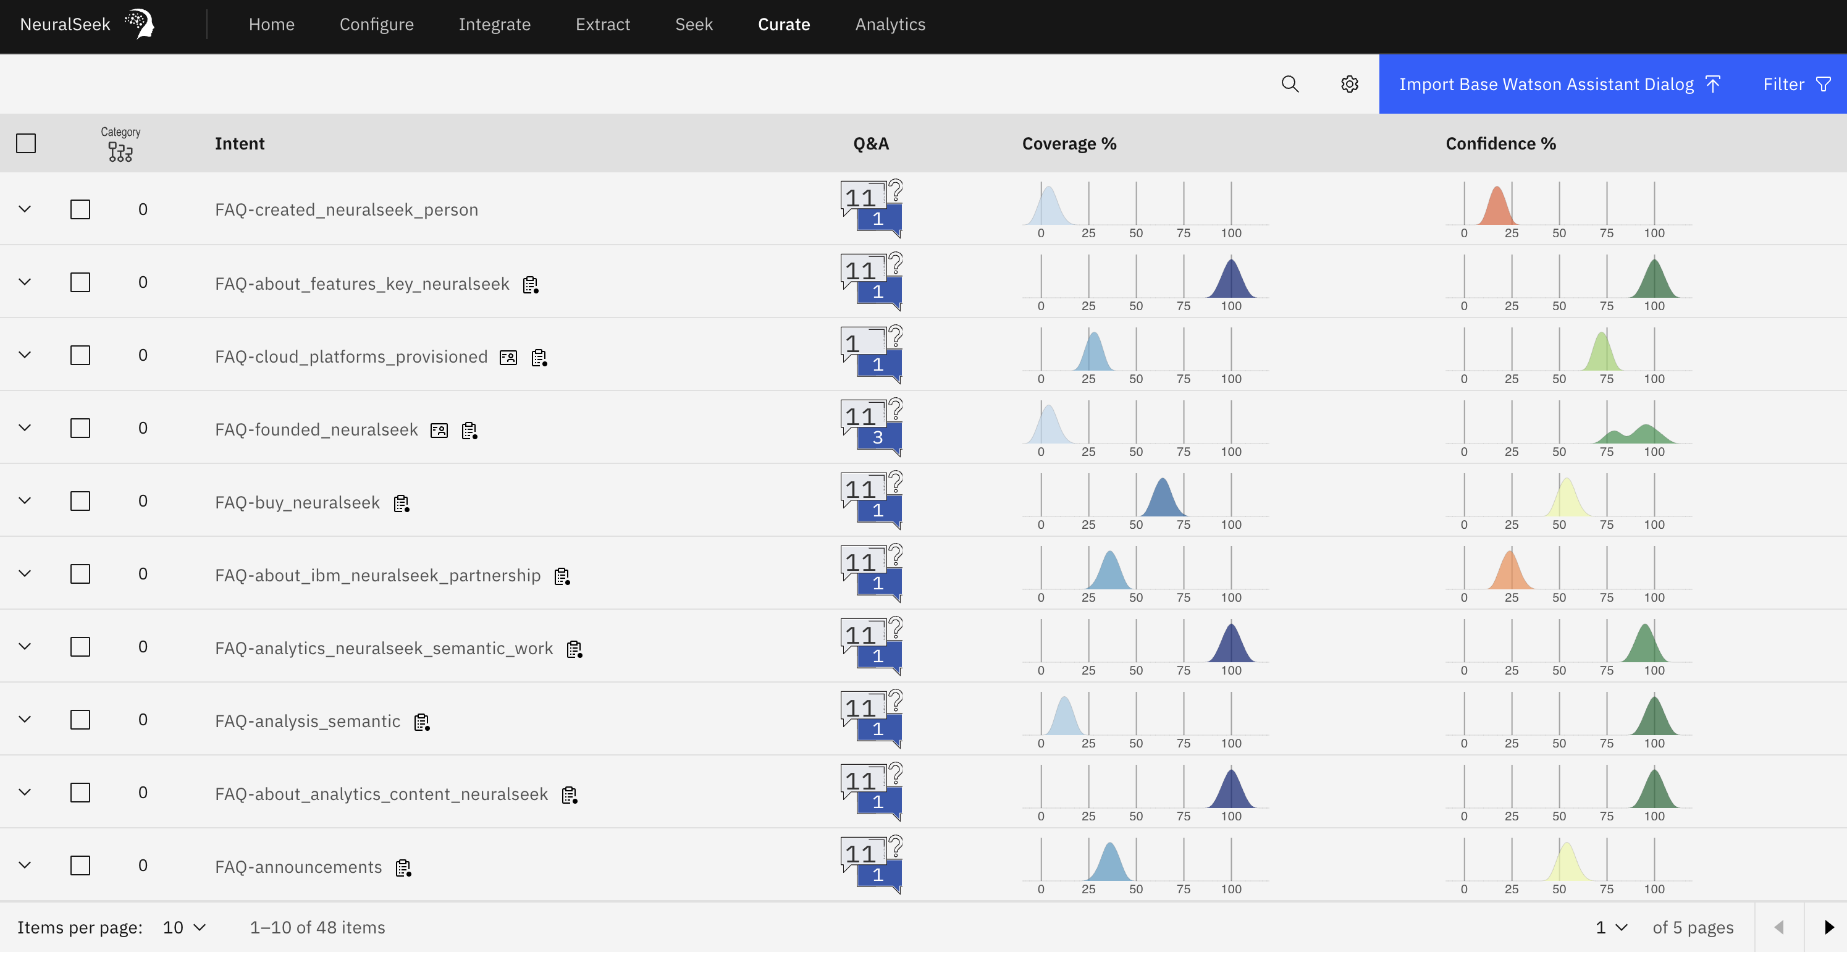Click confidence chart for FAQ-created_neuralseek_person

1569,209
